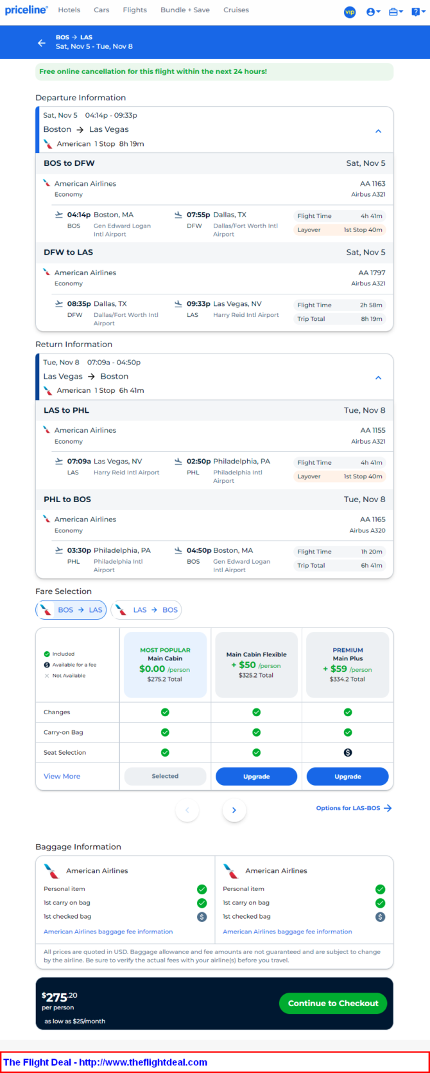The image size is (430, 1073).
Task: Upgrade to Main Plus premium fare
Action: (x=348, y=777)
